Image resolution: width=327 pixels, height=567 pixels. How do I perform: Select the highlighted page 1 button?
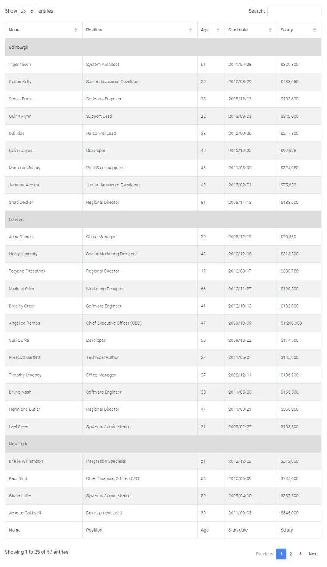point(281,553)
